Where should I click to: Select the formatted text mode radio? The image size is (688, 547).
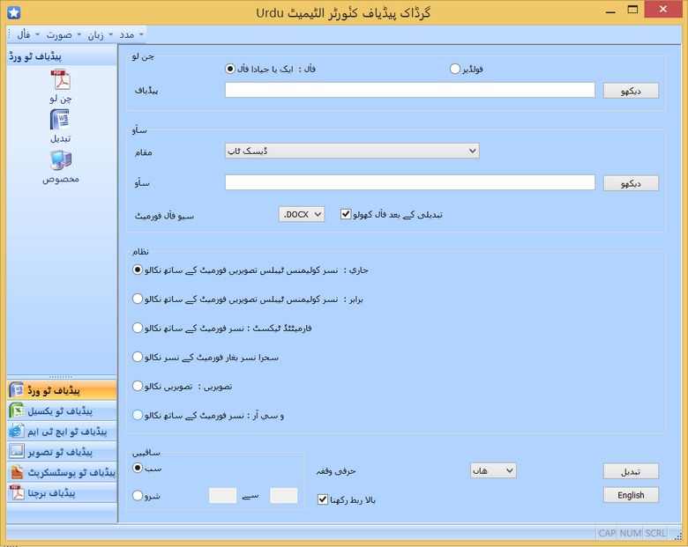(x=138, y=328)
